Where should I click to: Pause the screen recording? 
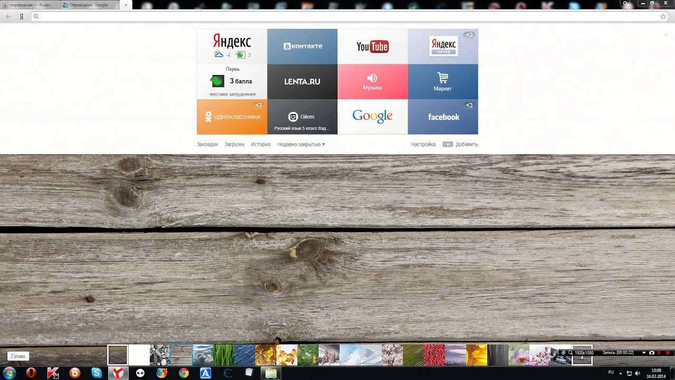point(659,353)
